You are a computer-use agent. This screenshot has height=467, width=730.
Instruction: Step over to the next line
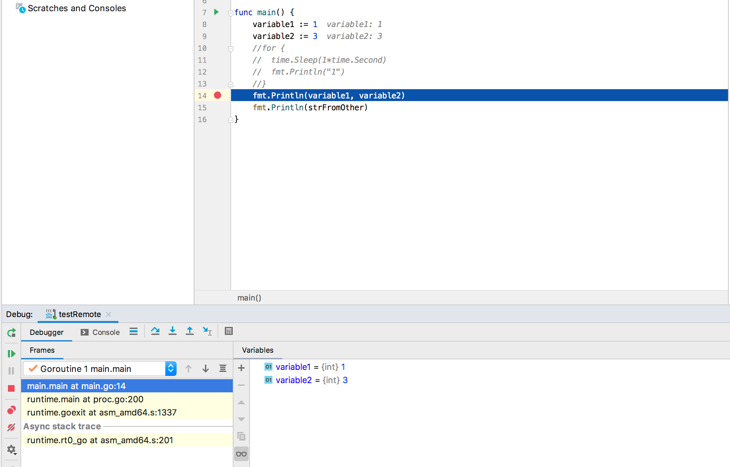point(155,331)
